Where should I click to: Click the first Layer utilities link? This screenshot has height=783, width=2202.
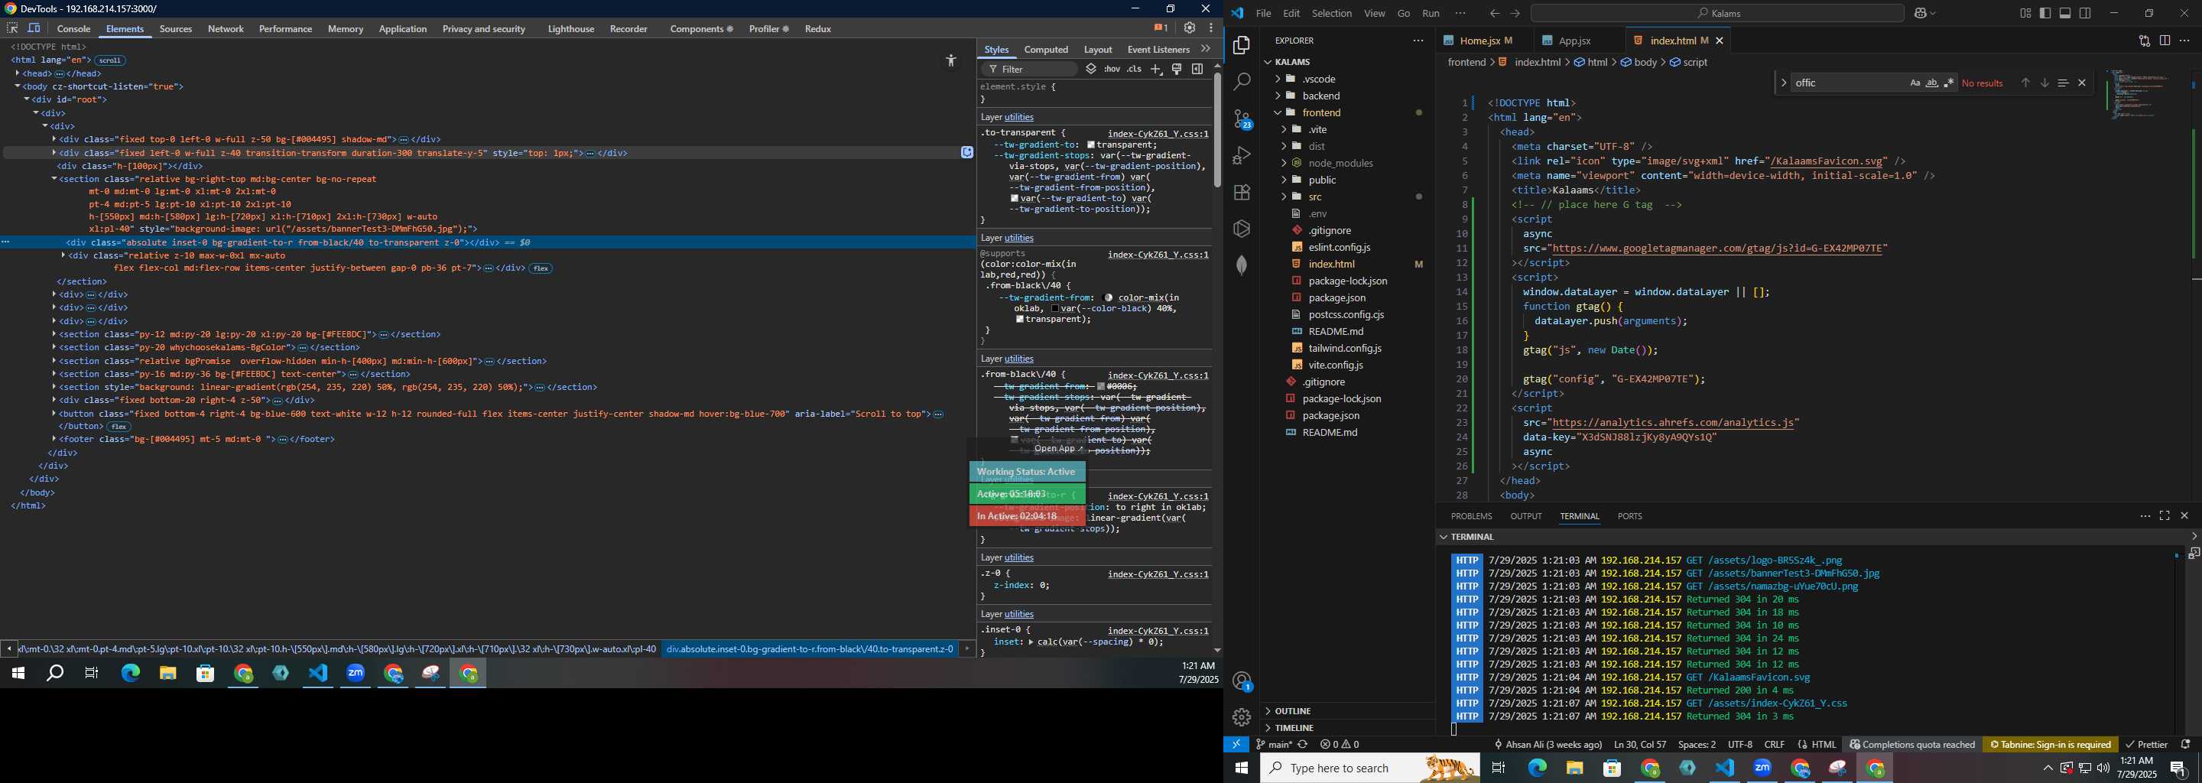click(1019, 117)
